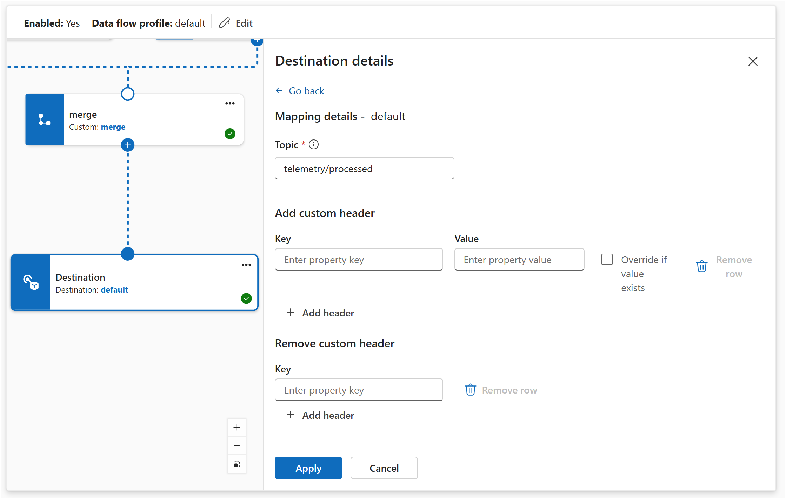Close the Destination details panel
The image size is (786, 499).
click(753, 61)
